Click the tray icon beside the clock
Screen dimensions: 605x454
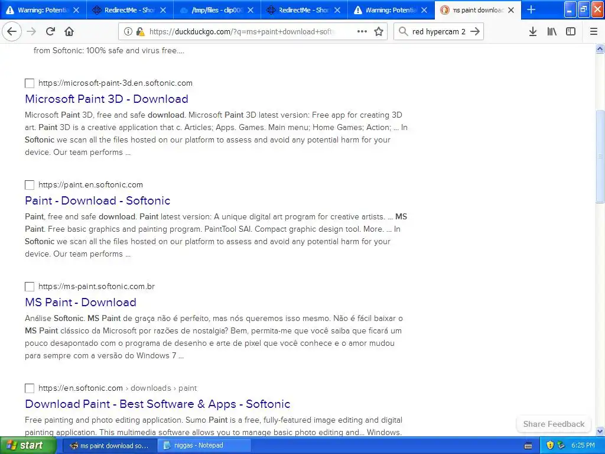tap(561, 446)
